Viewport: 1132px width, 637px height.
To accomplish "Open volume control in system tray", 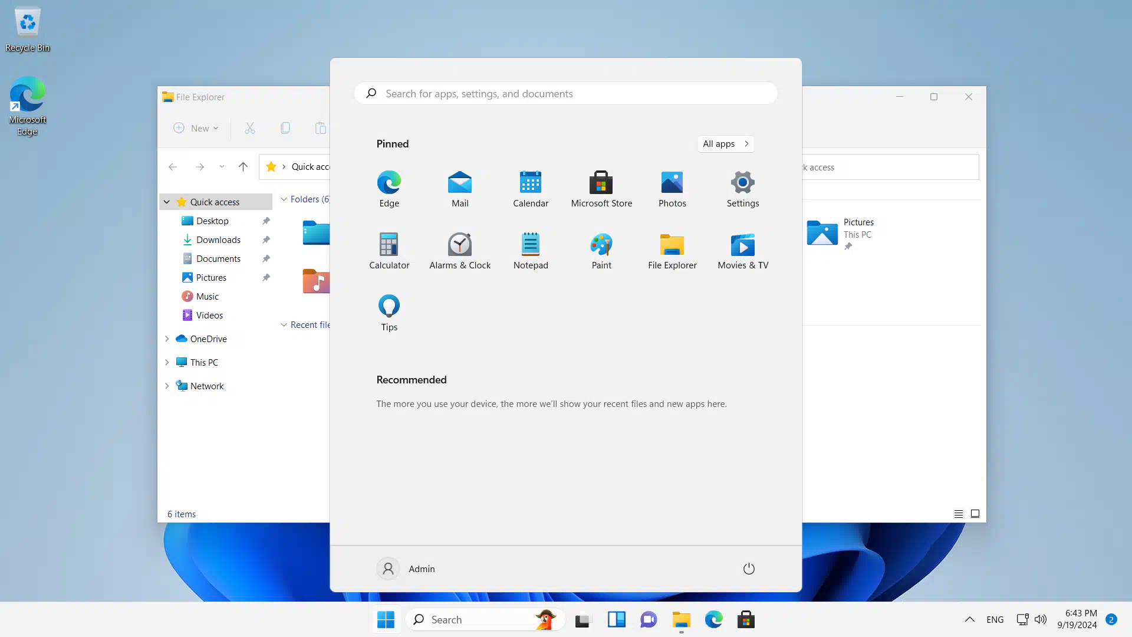I will pyautogui.click(x=1041, y=619).
